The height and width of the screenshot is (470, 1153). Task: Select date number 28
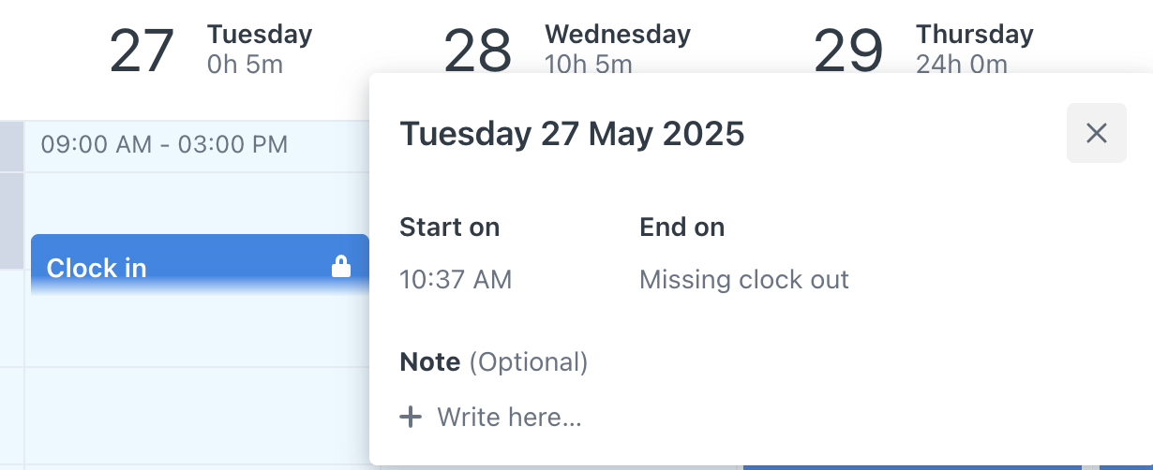(478, 51)
